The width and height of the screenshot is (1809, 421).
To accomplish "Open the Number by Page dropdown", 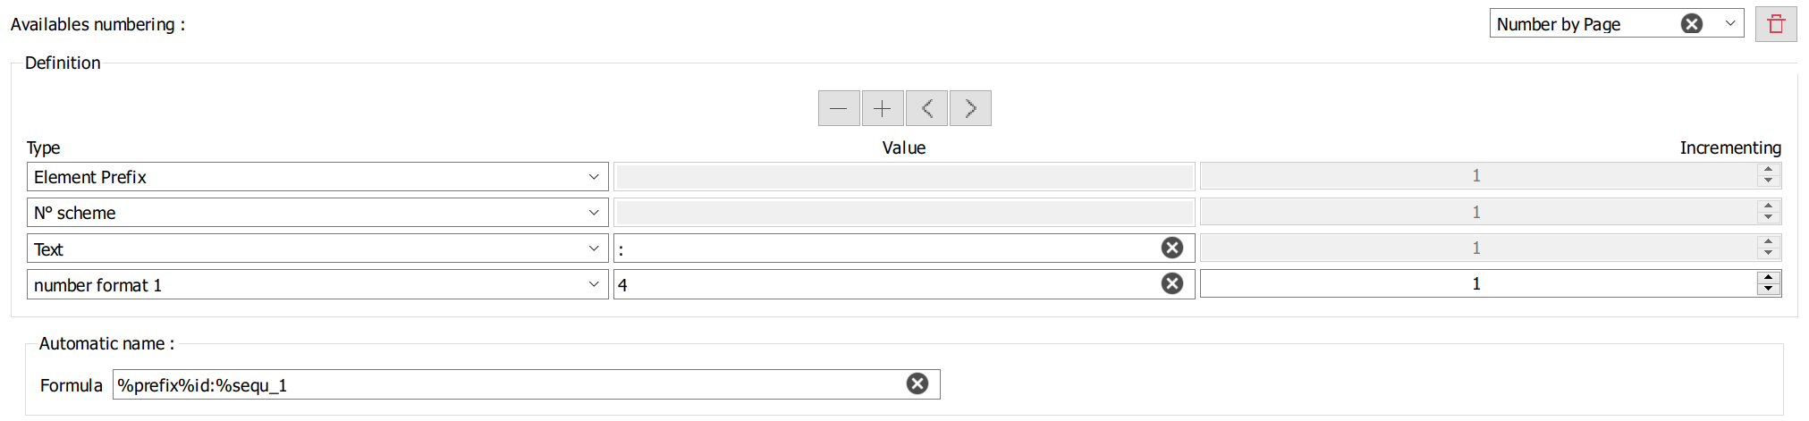I will (1730, 24).
